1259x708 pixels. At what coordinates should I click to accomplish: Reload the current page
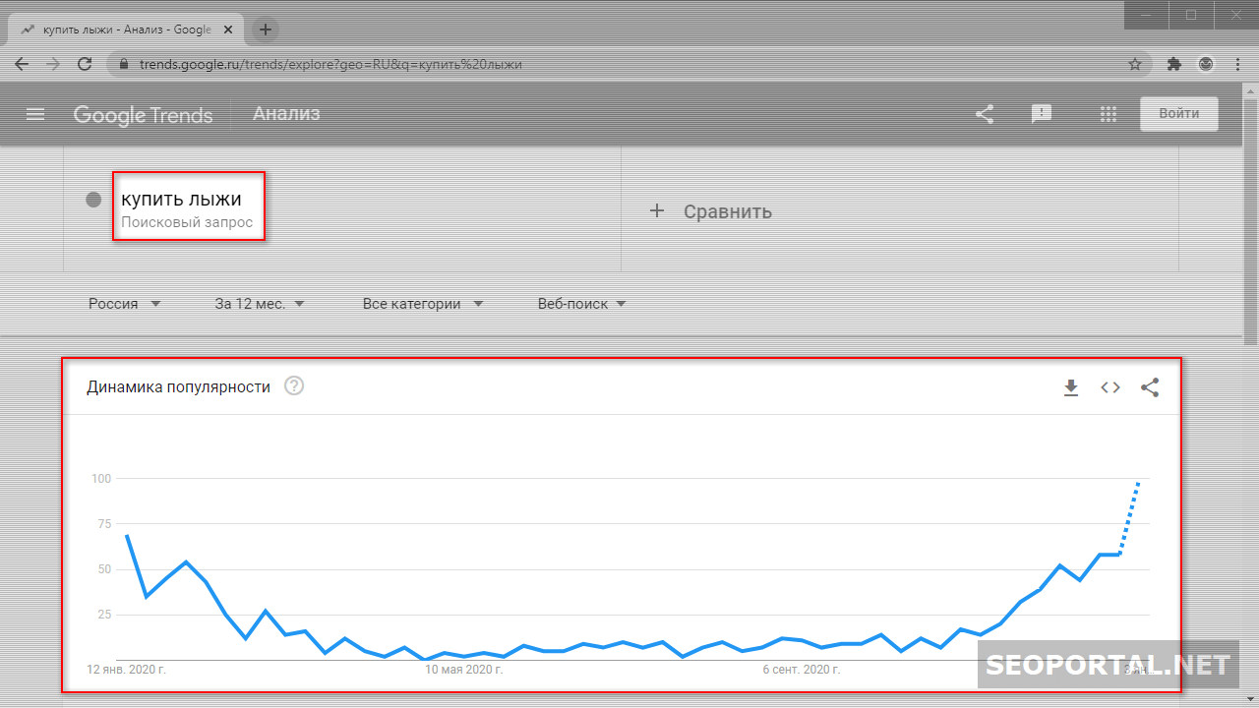[x=85, y=64]
